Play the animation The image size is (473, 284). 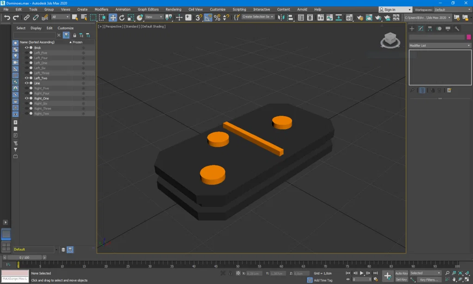(x=361, y=273)
